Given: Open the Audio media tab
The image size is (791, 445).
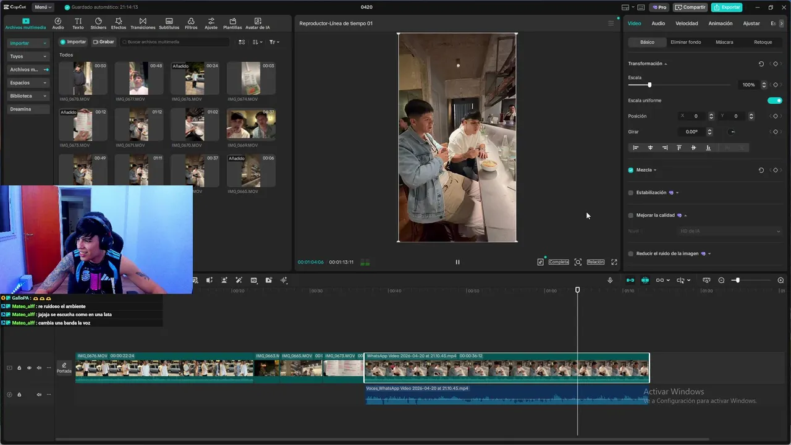Looking at the screenshot, I should tap(58, 23).
